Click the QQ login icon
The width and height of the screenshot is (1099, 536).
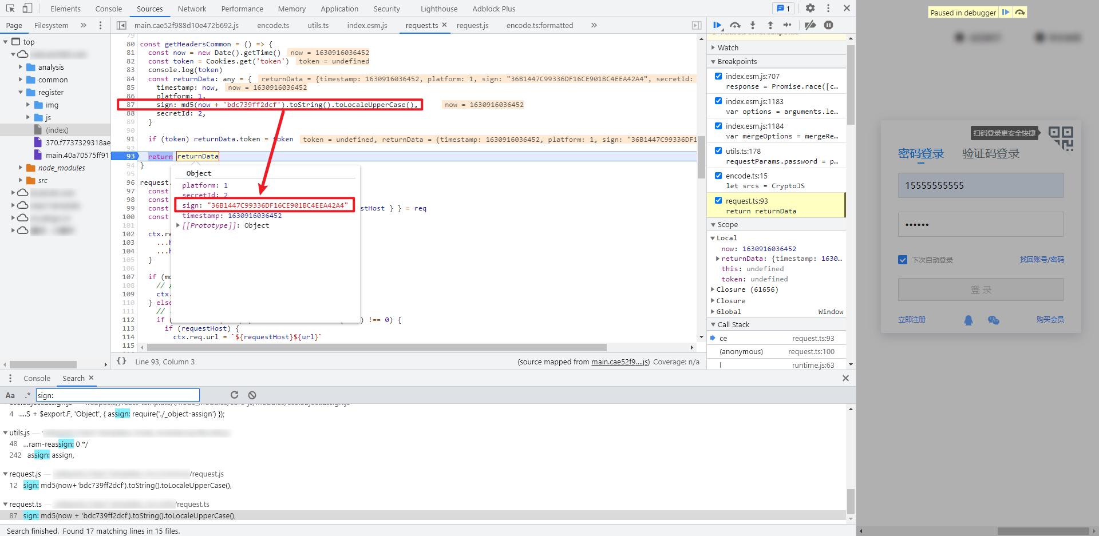968,320
